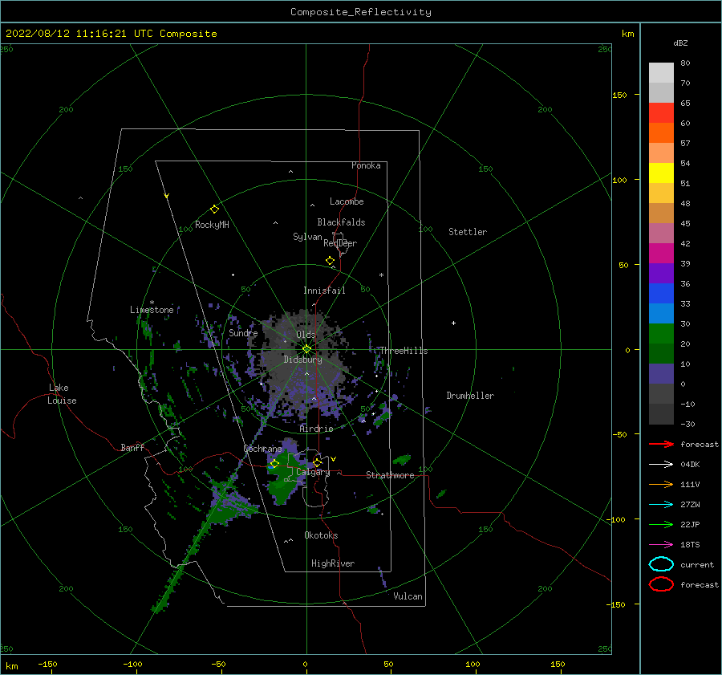Click the Okotoks label
Viewport: 722px width, 675px height.
[x=322, y=535]
